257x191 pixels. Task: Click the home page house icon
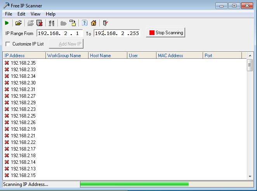coord(94,23)
